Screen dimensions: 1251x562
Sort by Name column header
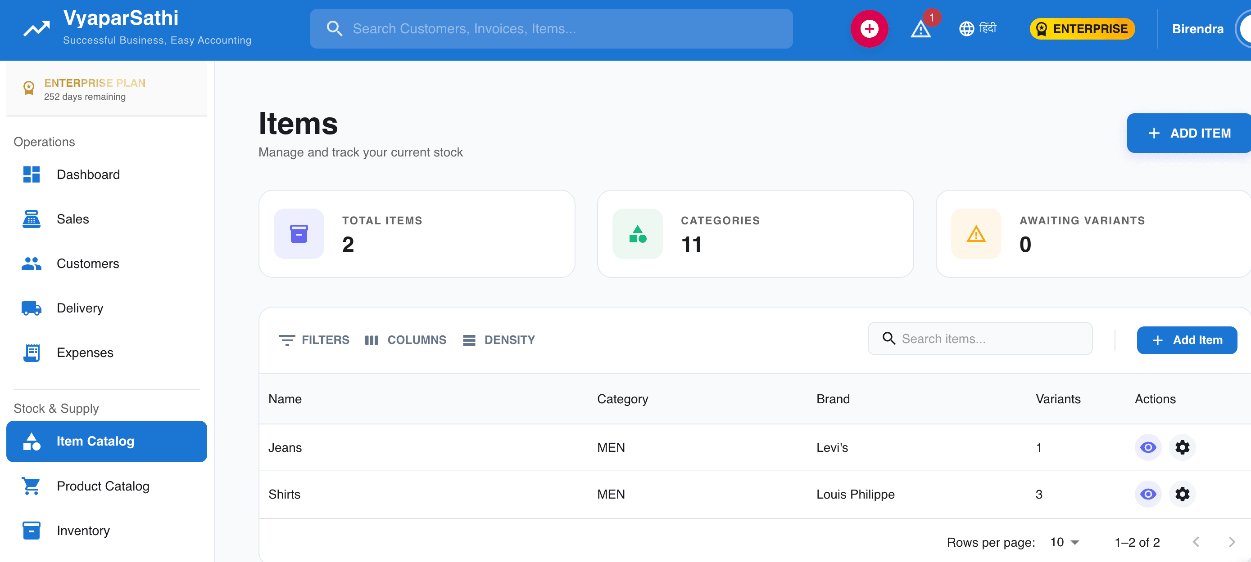[x=285, y=399]
